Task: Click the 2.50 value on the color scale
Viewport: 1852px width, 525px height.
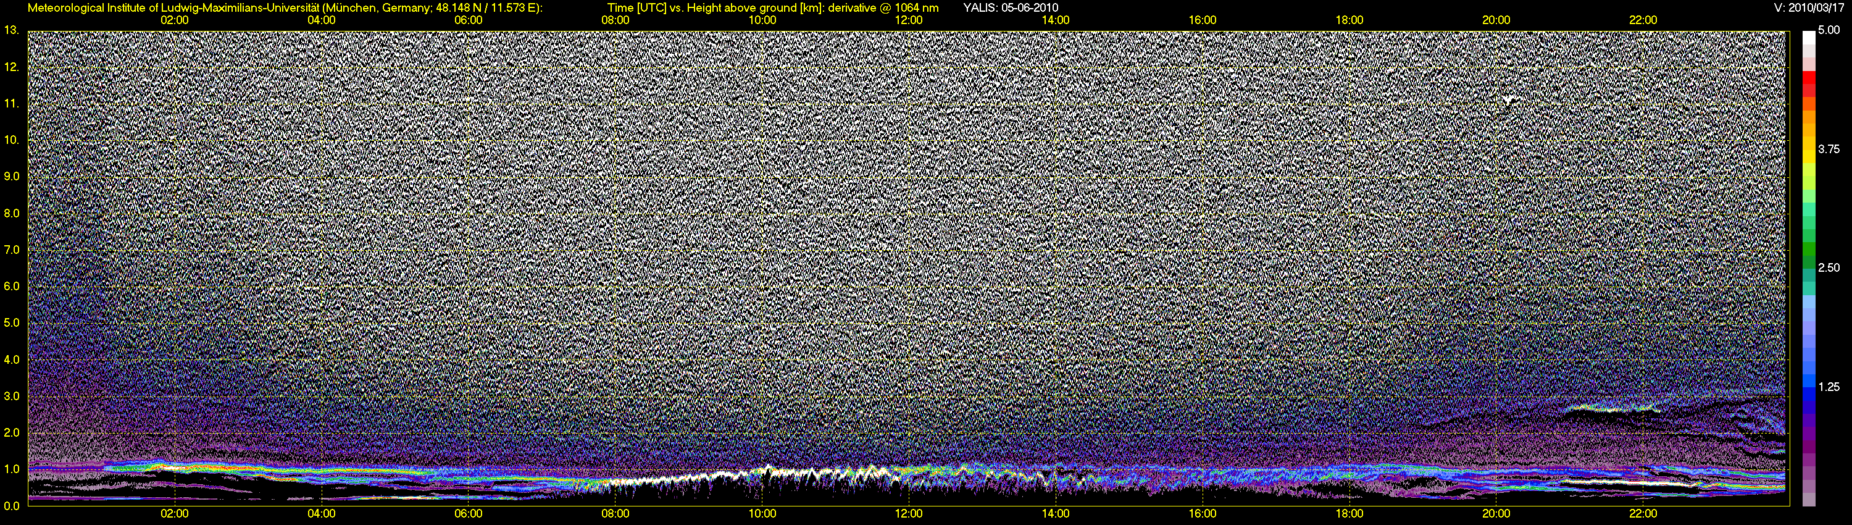Action: coord(1829,267)
